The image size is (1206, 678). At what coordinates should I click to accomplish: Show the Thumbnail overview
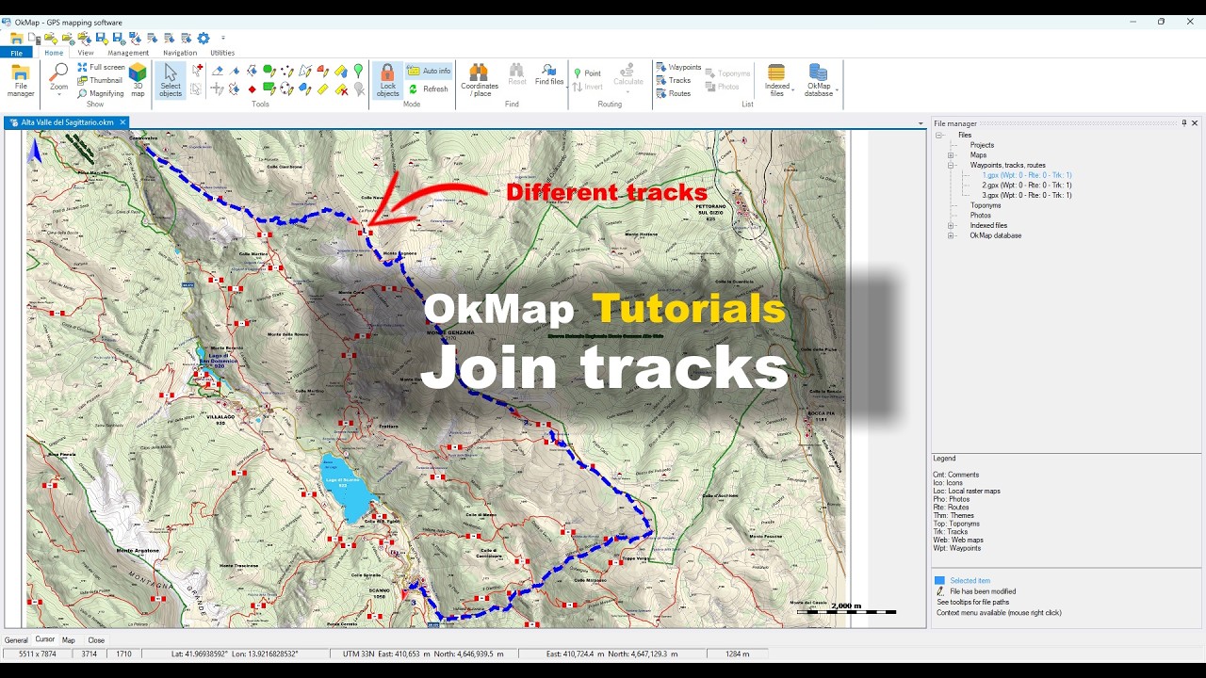101,80
